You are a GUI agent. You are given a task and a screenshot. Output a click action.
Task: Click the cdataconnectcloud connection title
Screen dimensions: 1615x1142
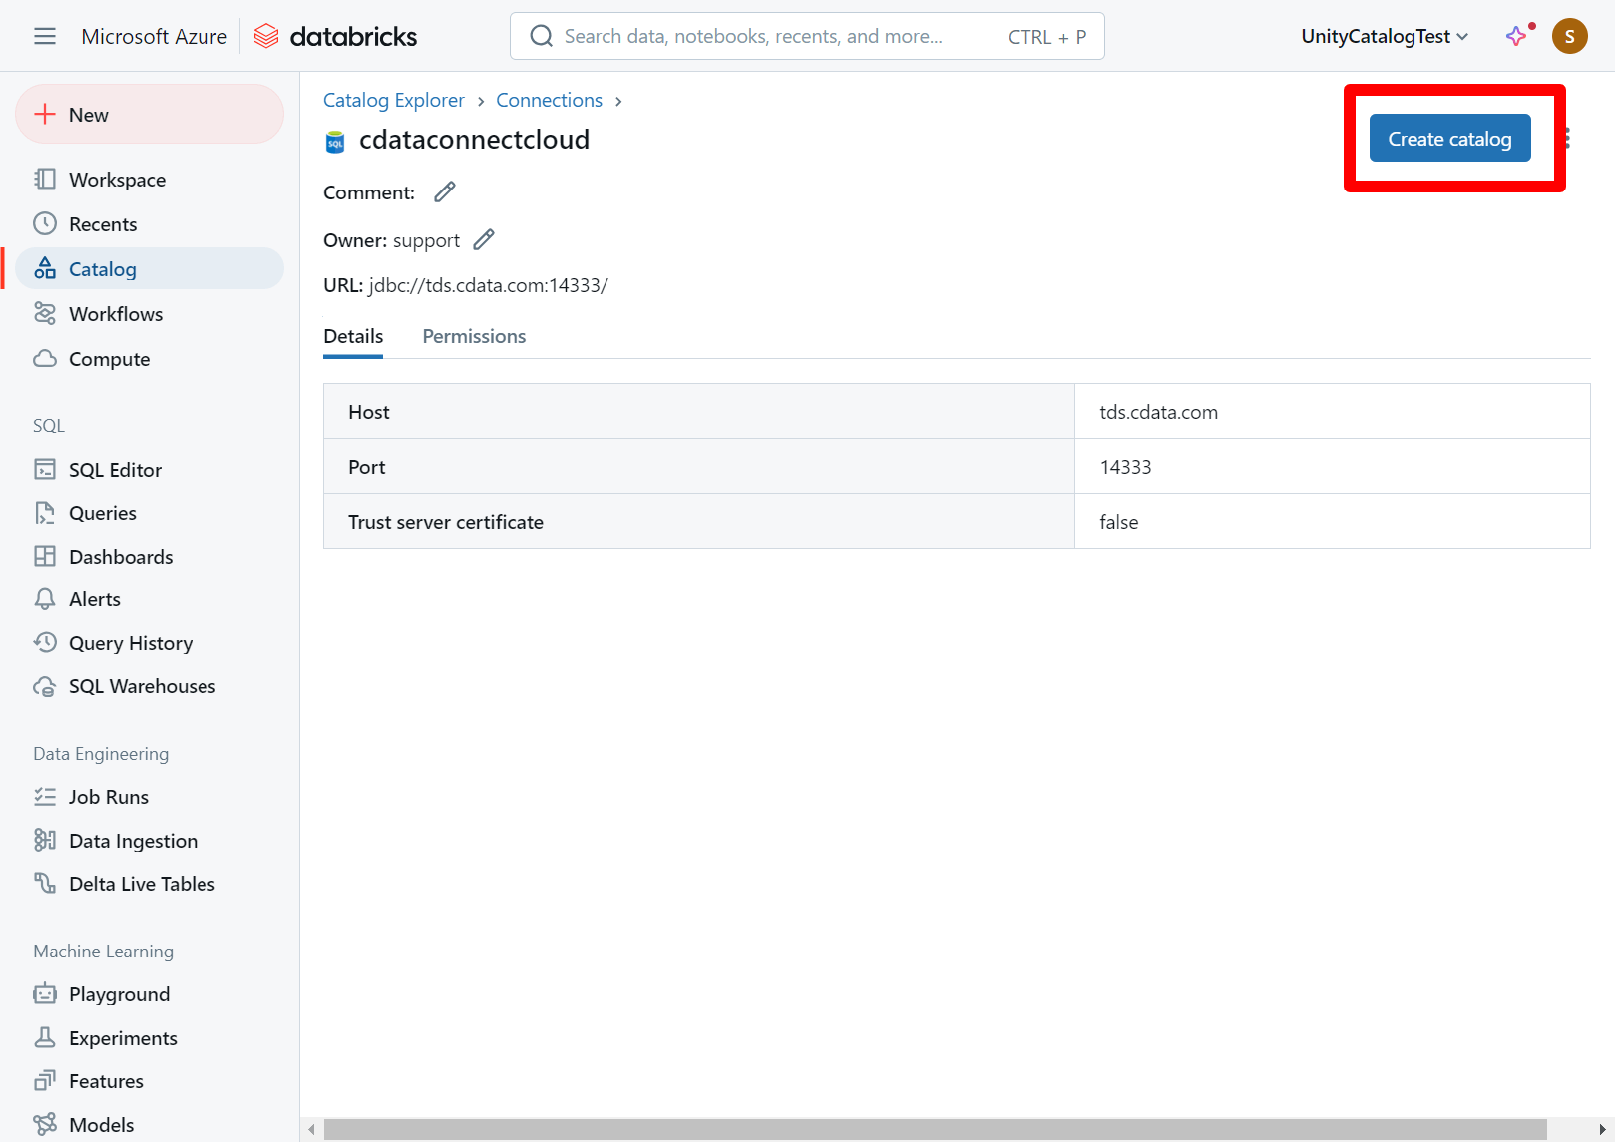[x=474, y=140]
